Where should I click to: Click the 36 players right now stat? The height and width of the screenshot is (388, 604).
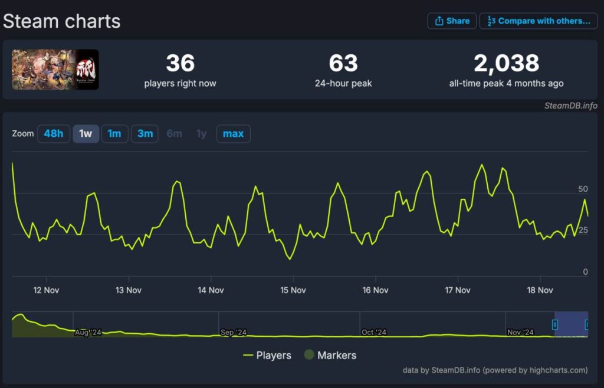(180, 70)
